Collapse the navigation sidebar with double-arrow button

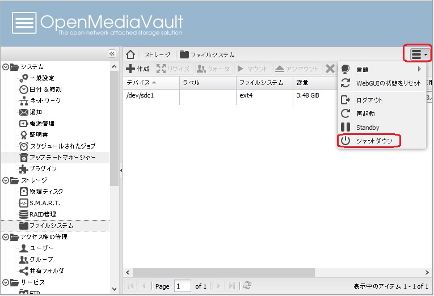[x=112, y=54]
